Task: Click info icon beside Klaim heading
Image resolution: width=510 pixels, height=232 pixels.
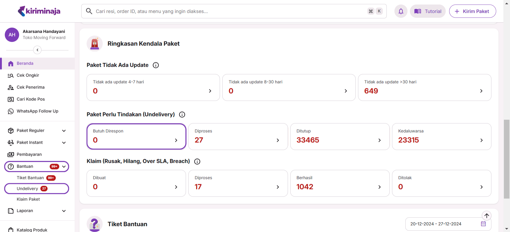Action: [197, 161]
